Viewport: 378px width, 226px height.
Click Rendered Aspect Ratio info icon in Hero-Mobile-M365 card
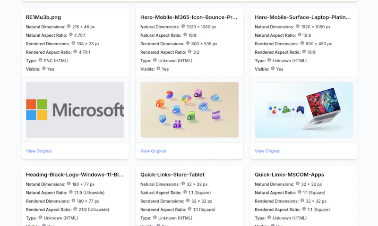click(x=189, y=51)
